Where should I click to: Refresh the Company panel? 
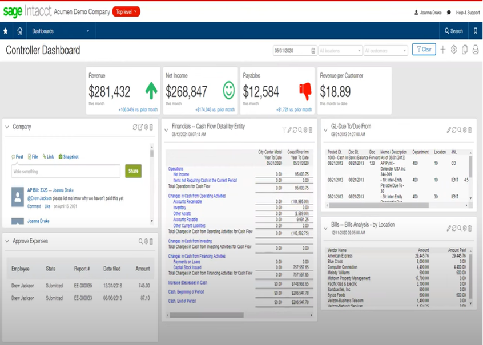coord(135,127)
